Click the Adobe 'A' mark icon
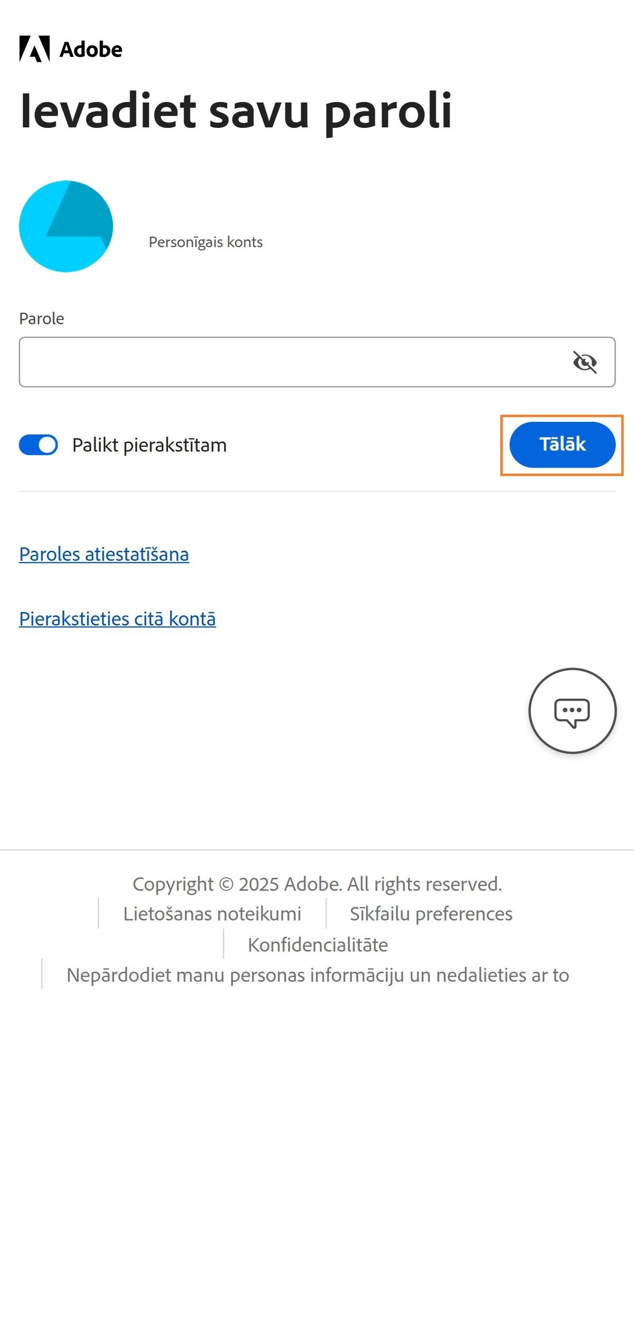This screenshot has width=634, height=1339. tap(34, 50)
